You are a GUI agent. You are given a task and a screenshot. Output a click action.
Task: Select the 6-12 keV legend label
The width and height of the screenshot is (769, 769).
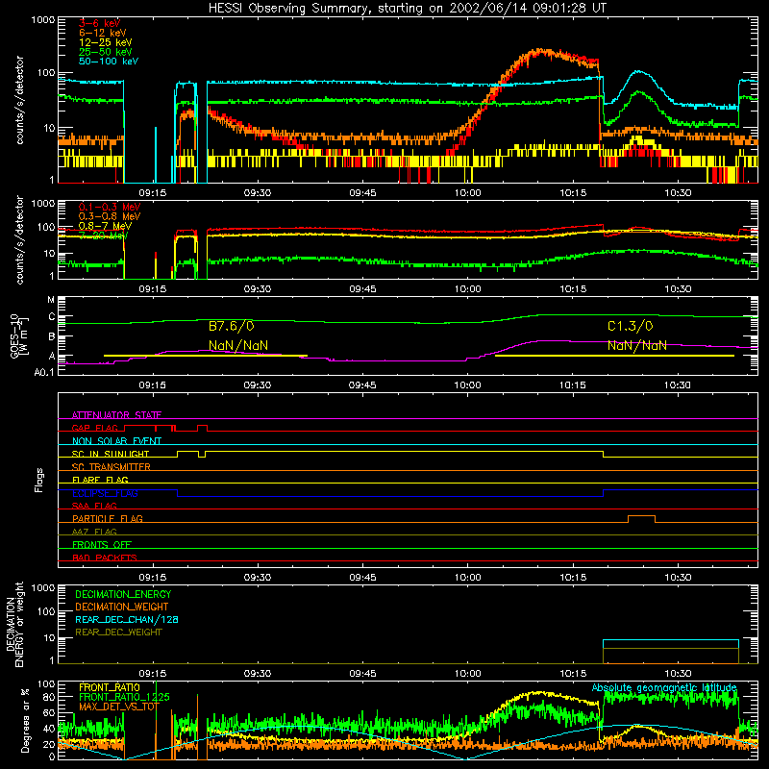103,33
